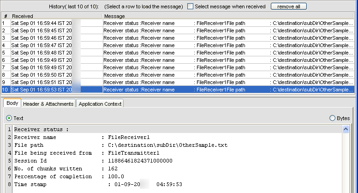Viewport: 358px width, 193px height.
Task: Select history row 5 received at 16:59:48
Action: (178, 53)
